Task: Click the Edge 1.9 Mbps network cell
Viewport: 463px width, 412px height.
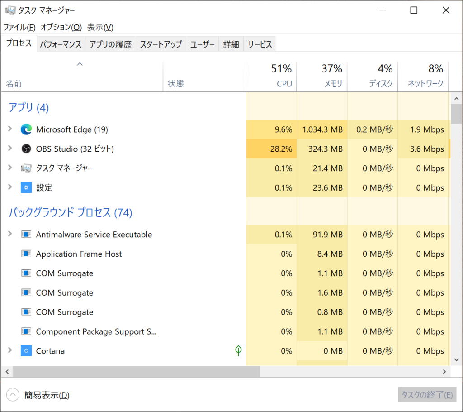Action: [423, 129]
